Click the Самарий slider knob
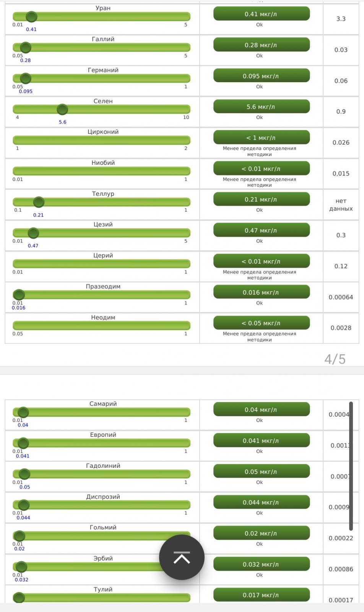Image resolution: width=364 pixels, height=612 pixels. click(x=23, y=412)
